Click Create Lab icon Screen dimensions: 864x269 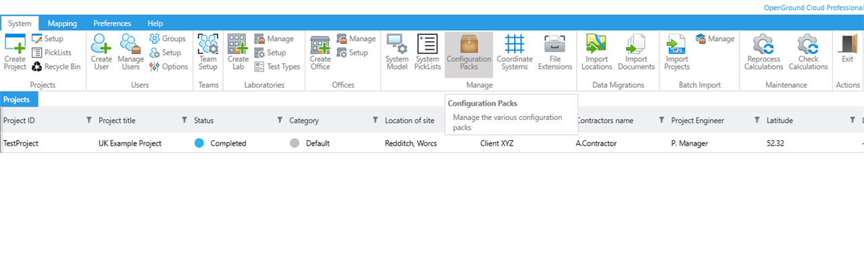click(238, 52)
